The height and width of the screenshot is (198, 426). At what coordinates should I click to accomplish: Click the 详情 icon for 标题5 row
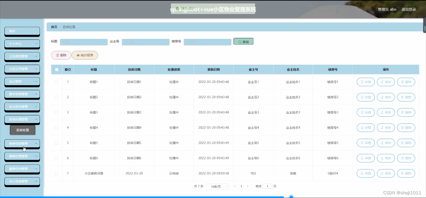coord(362,143)
